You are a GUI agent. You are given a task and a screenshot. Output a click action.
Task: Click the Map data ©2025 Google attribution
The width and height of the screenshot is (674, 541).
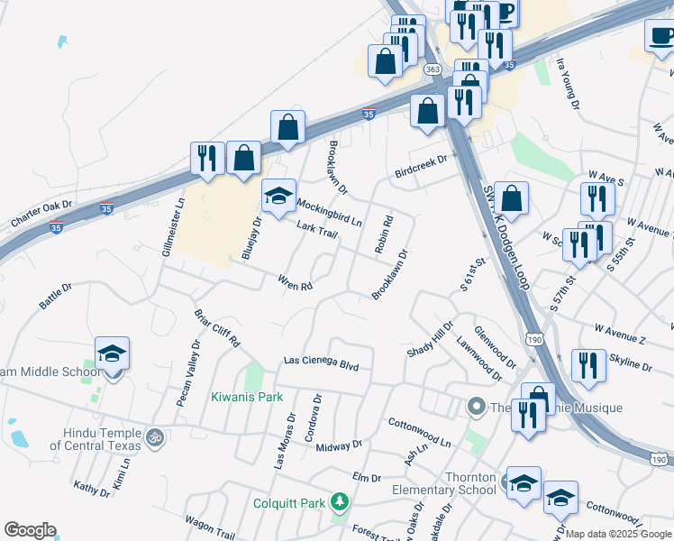point(618,534)
